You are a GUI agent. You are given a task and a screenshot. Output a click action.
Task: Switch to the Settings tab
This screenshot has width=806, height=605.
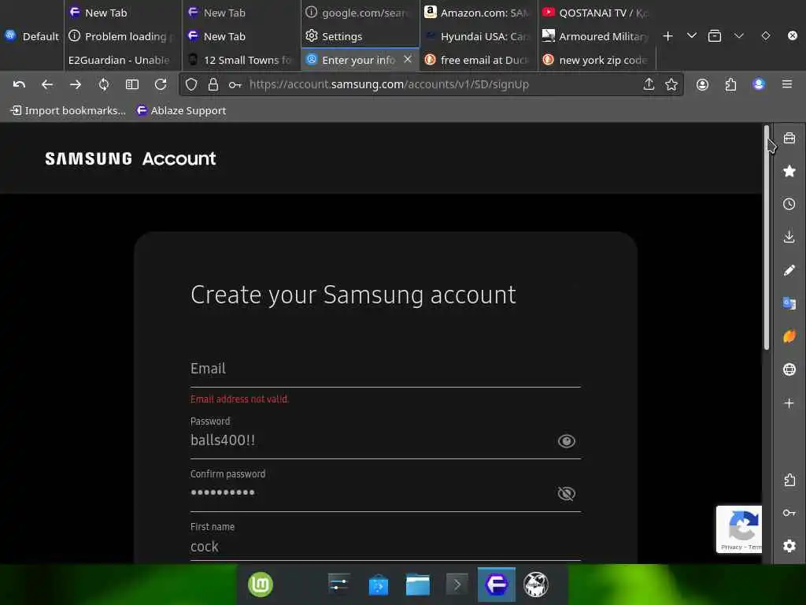(360, 36)
